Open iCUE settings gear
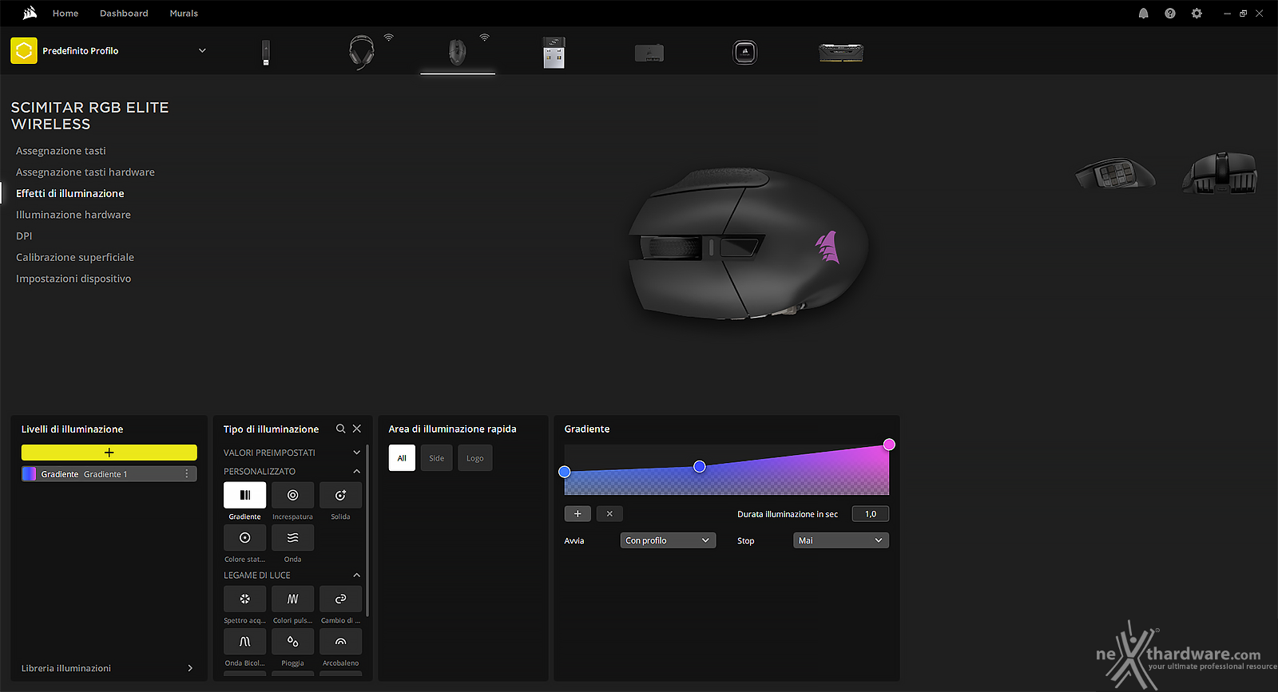The image size is (1278, 692). point(1197,14)
